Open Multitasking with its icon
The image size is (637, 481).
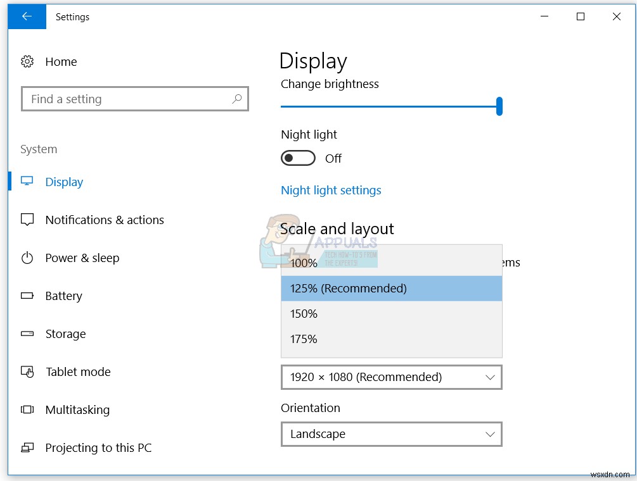[x=27, y=409]
